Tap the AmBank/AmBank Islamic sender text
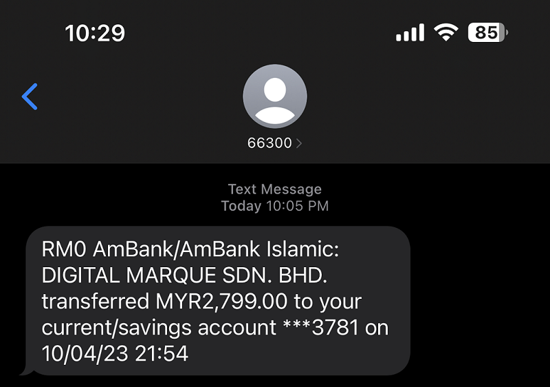The height and width of the screenshot is (387, 550). pyautogui.click(x=216, y=249)
